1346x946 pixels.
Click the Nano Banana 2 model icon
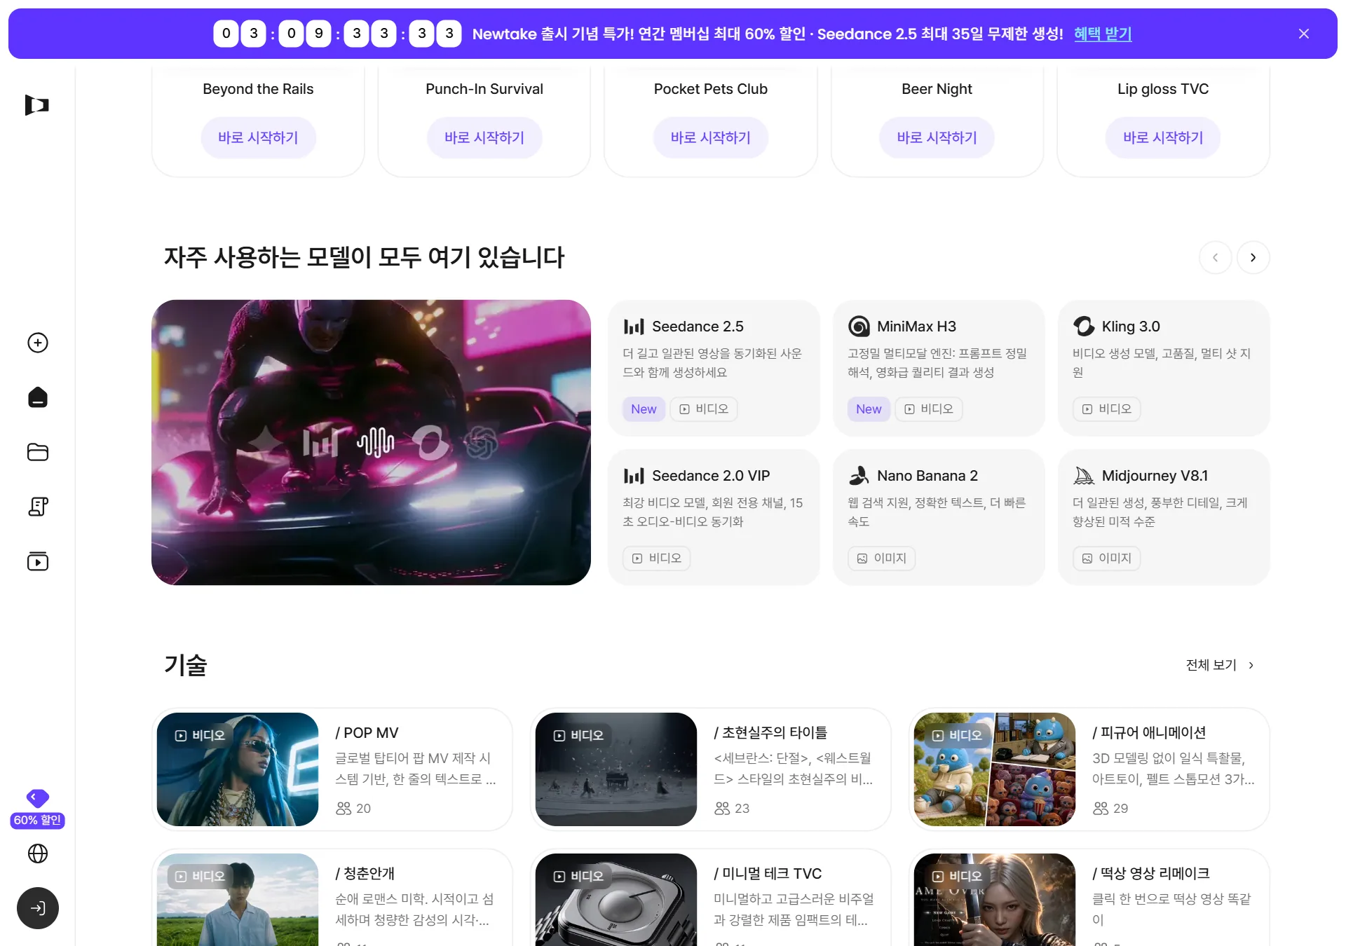(x=859, y=476)
